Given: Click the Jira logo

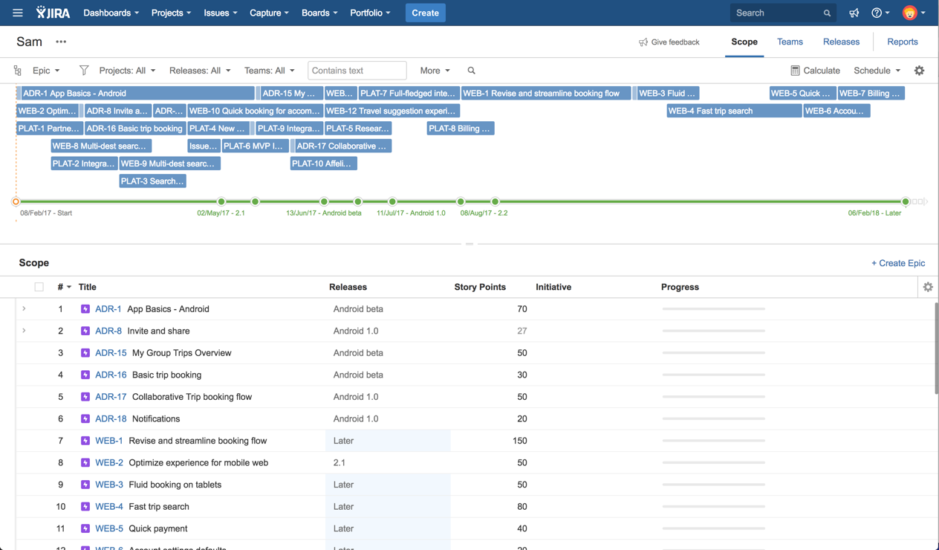Looking at the screenshot, I should pos(53,13).
